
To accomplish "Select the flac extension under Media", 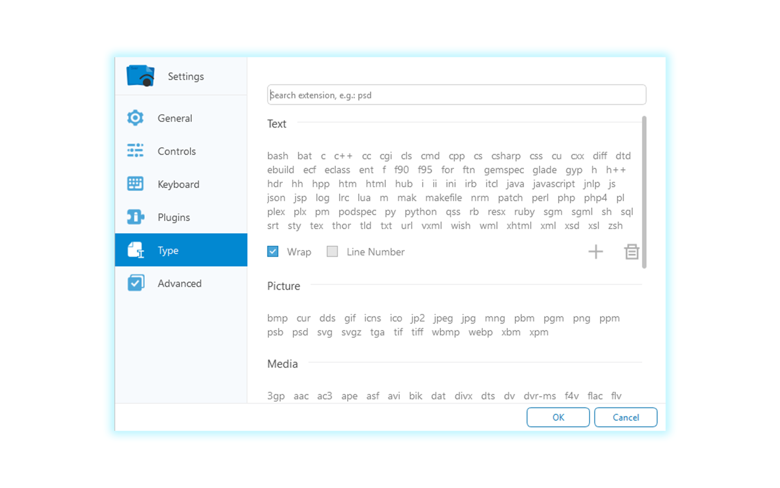I will (x=595, y=396).
